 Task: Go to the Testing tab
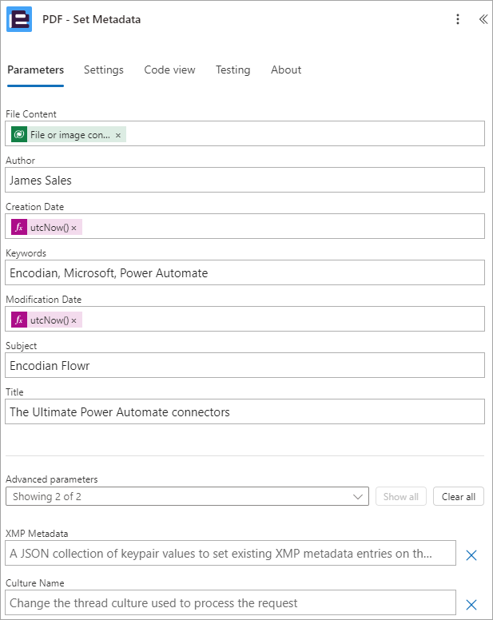pos(233,70)
